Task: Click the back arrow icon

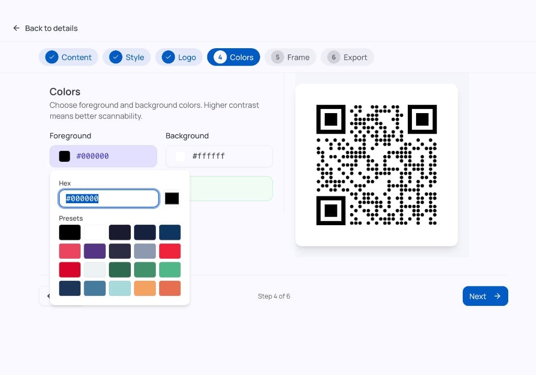Action: point(16,28)
